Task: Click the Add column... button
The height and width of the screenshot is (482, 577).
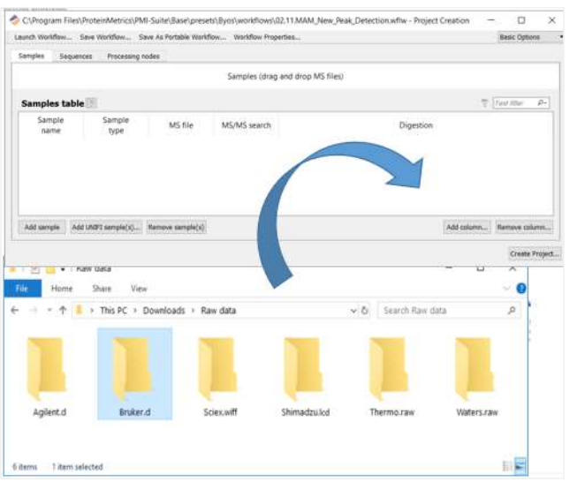Action: [x=467, y=227]
